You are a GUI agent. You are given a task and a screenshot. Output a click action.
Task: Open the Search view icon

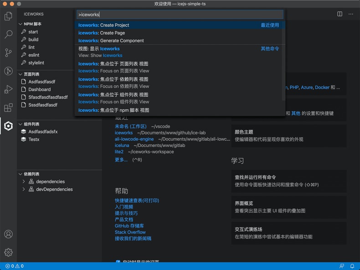pos(8,34)
